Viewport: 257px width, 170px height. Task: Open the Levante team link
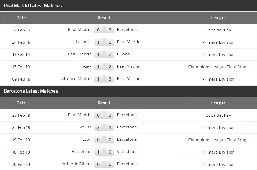(x=84, y=42)
